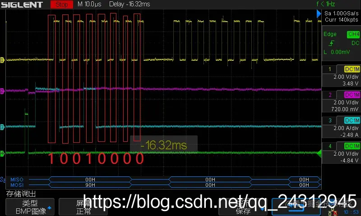The image size is (361, 216).
Task: Click channel 3 offset -2.48 A
Action: (349, 135)
